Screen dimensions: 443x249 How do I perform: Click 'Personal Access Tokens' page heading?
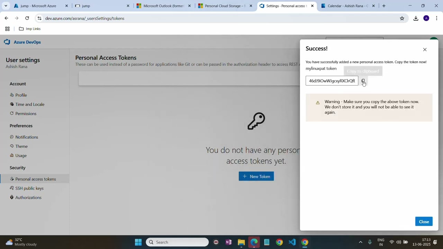(x=106, y=58)
